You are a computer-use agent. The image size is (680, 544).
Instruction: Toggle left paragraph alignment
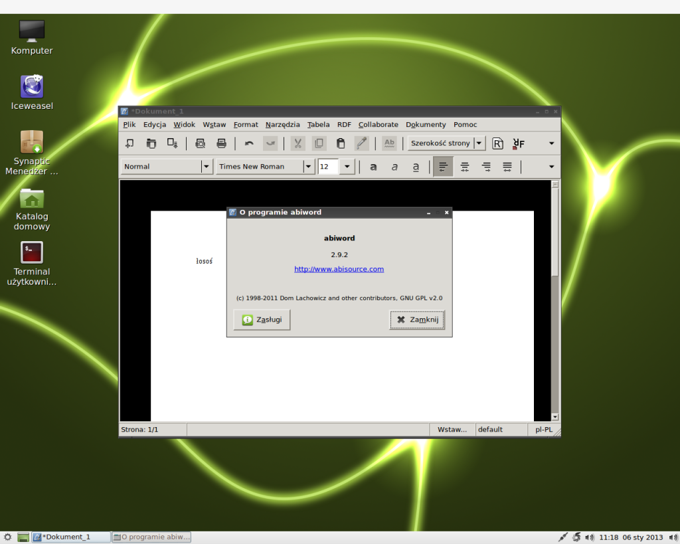tap(443, 167)
